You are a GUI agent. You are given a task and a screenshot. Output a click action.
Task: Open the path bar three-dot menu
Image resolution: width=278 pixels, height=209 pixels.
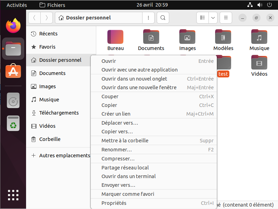pos(148,18)
